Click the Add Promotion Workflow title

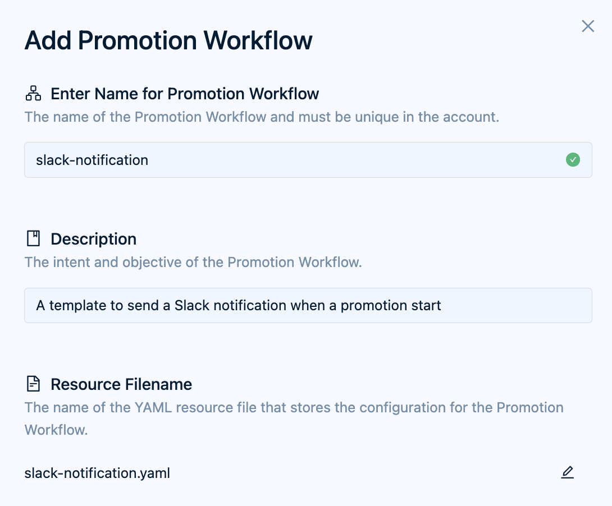click(168, 41)
